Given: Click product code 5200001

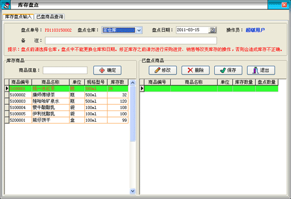Looking at the screenshot, I should [x=17, y=120].
